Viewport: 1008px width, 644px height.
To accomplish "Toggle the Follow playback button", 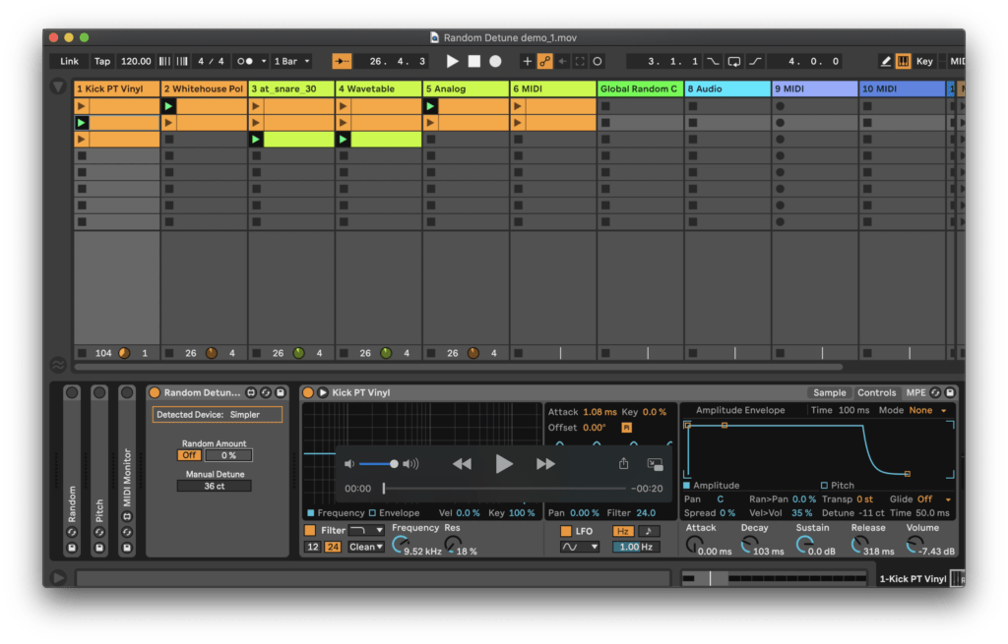I will 342,61.
